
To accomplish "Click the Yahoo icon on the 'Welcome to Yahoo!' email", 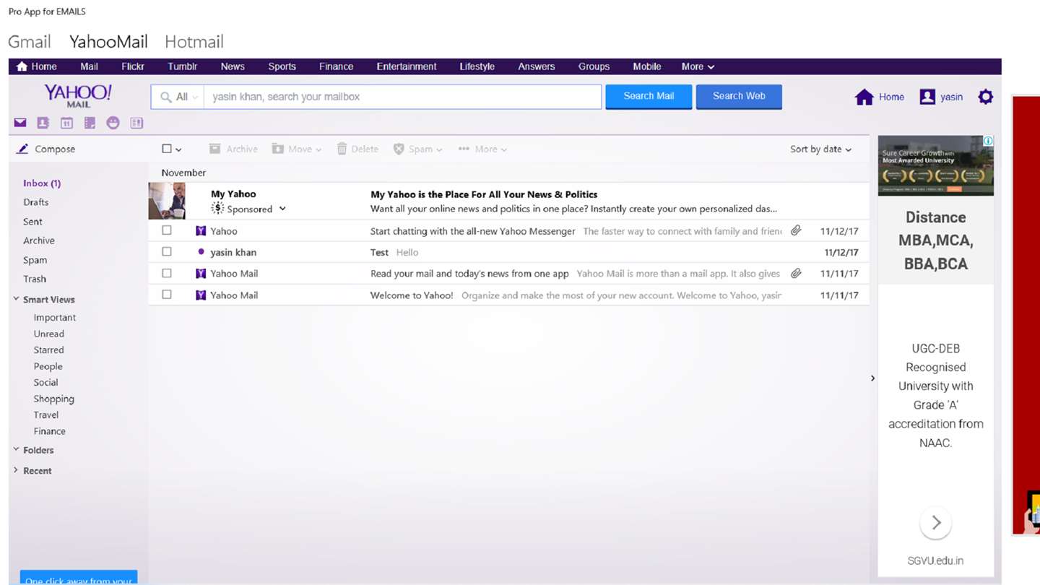I will click(x=201, y=295).
